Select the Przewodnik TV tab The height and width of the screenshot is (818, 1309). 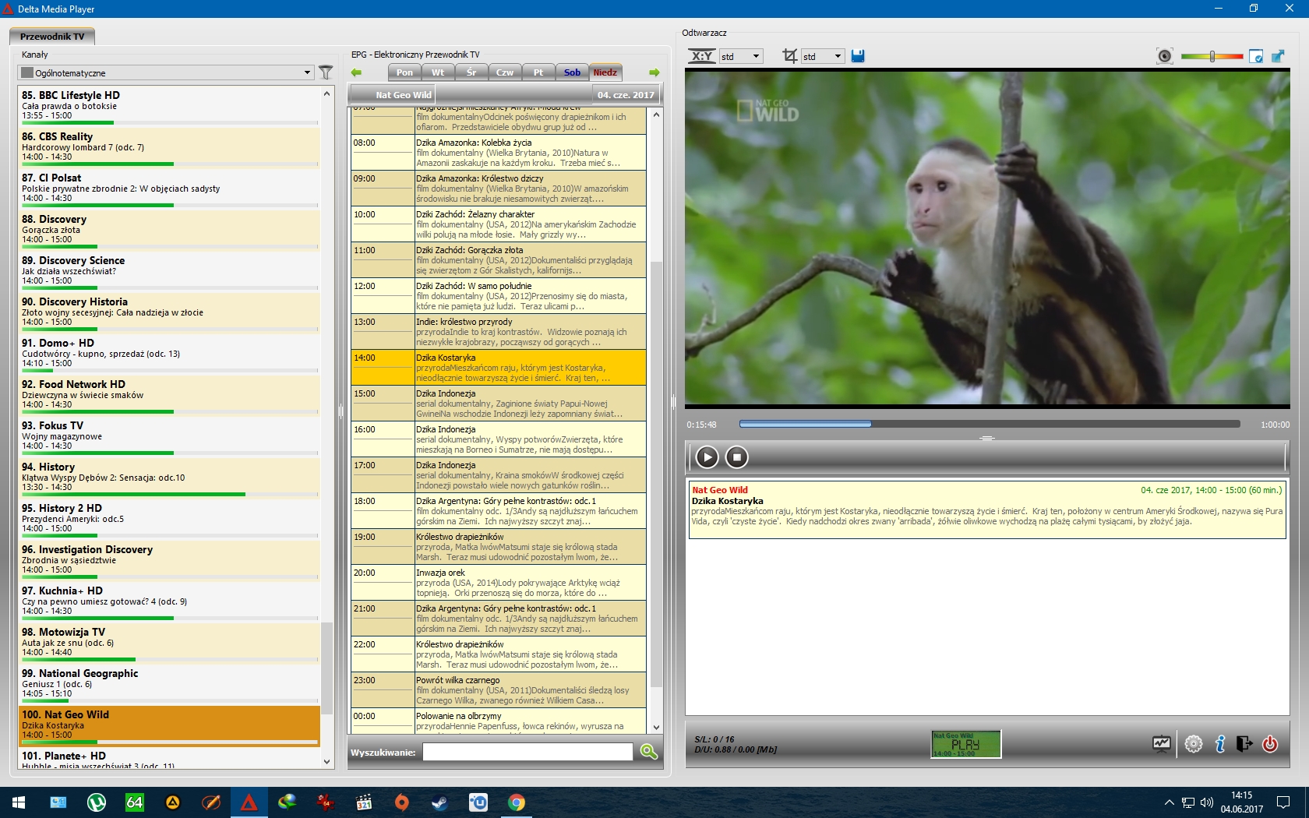pos(52,37)
